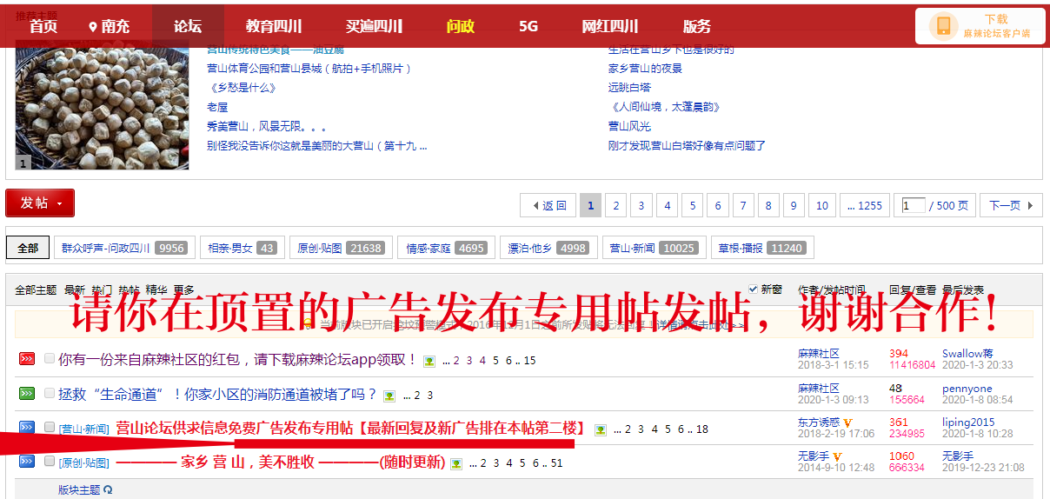Open the 发帖 dropdown button
This screenshot has height=499, width=1050.
[40, 203]
